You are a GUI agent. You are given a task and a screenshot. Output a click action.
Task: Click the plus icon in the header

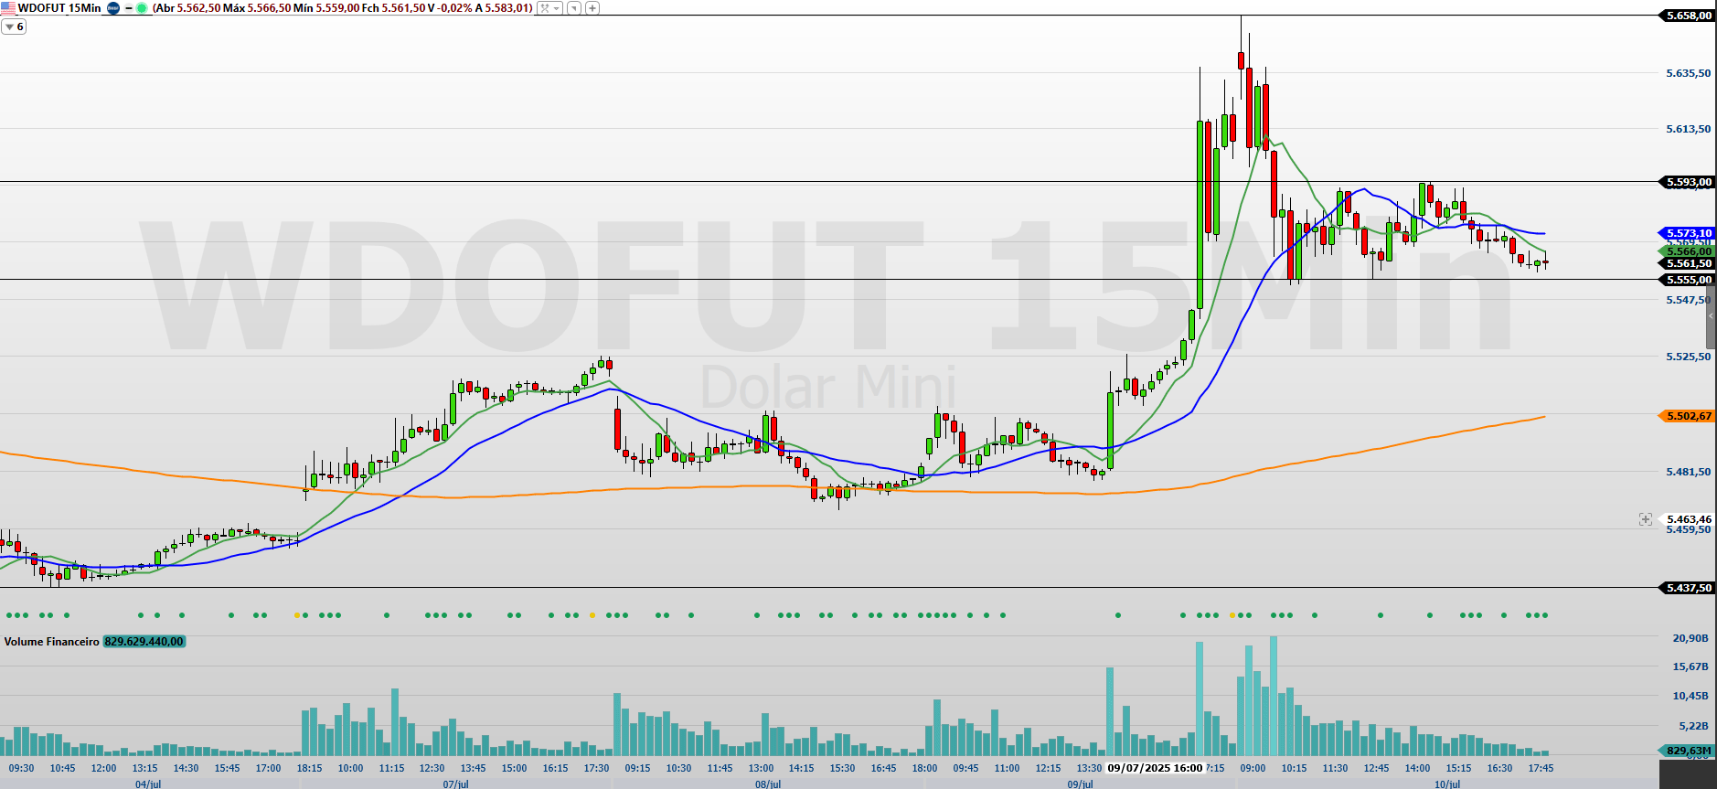[592, 8]
